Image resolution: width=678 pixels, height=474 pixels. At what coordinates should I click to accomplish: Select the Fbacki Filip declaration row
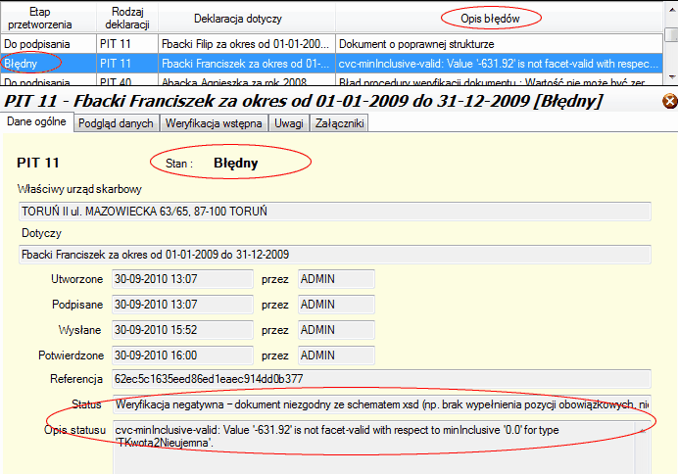245,44
